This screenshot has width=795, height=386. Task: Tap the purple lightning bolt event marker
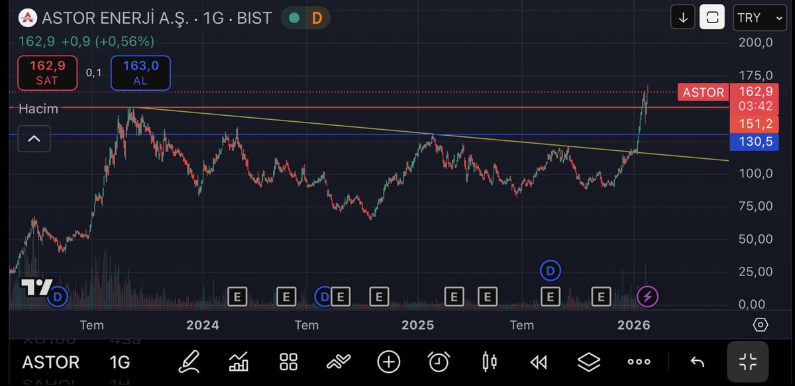pyautogui.click(x=647, y=297)
